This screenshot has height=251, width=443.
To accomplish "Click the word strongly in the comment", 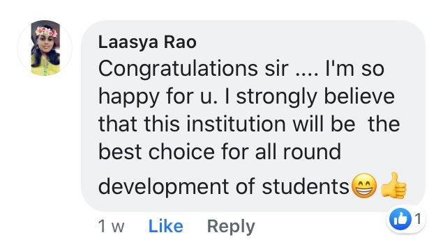I will pos(276,97).
